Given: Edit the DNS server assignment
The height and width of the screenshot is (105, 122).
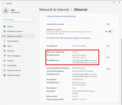Looking at the screenshot, I should (x=108, y=57).
